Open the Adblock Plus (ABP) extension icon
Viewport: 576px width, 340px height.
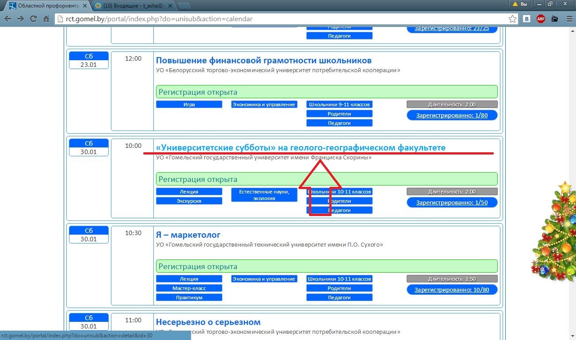541,19
